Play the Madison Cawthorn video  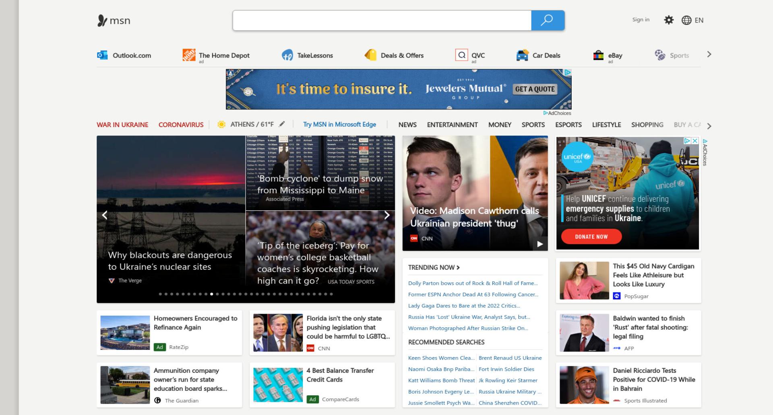point(540,244)
